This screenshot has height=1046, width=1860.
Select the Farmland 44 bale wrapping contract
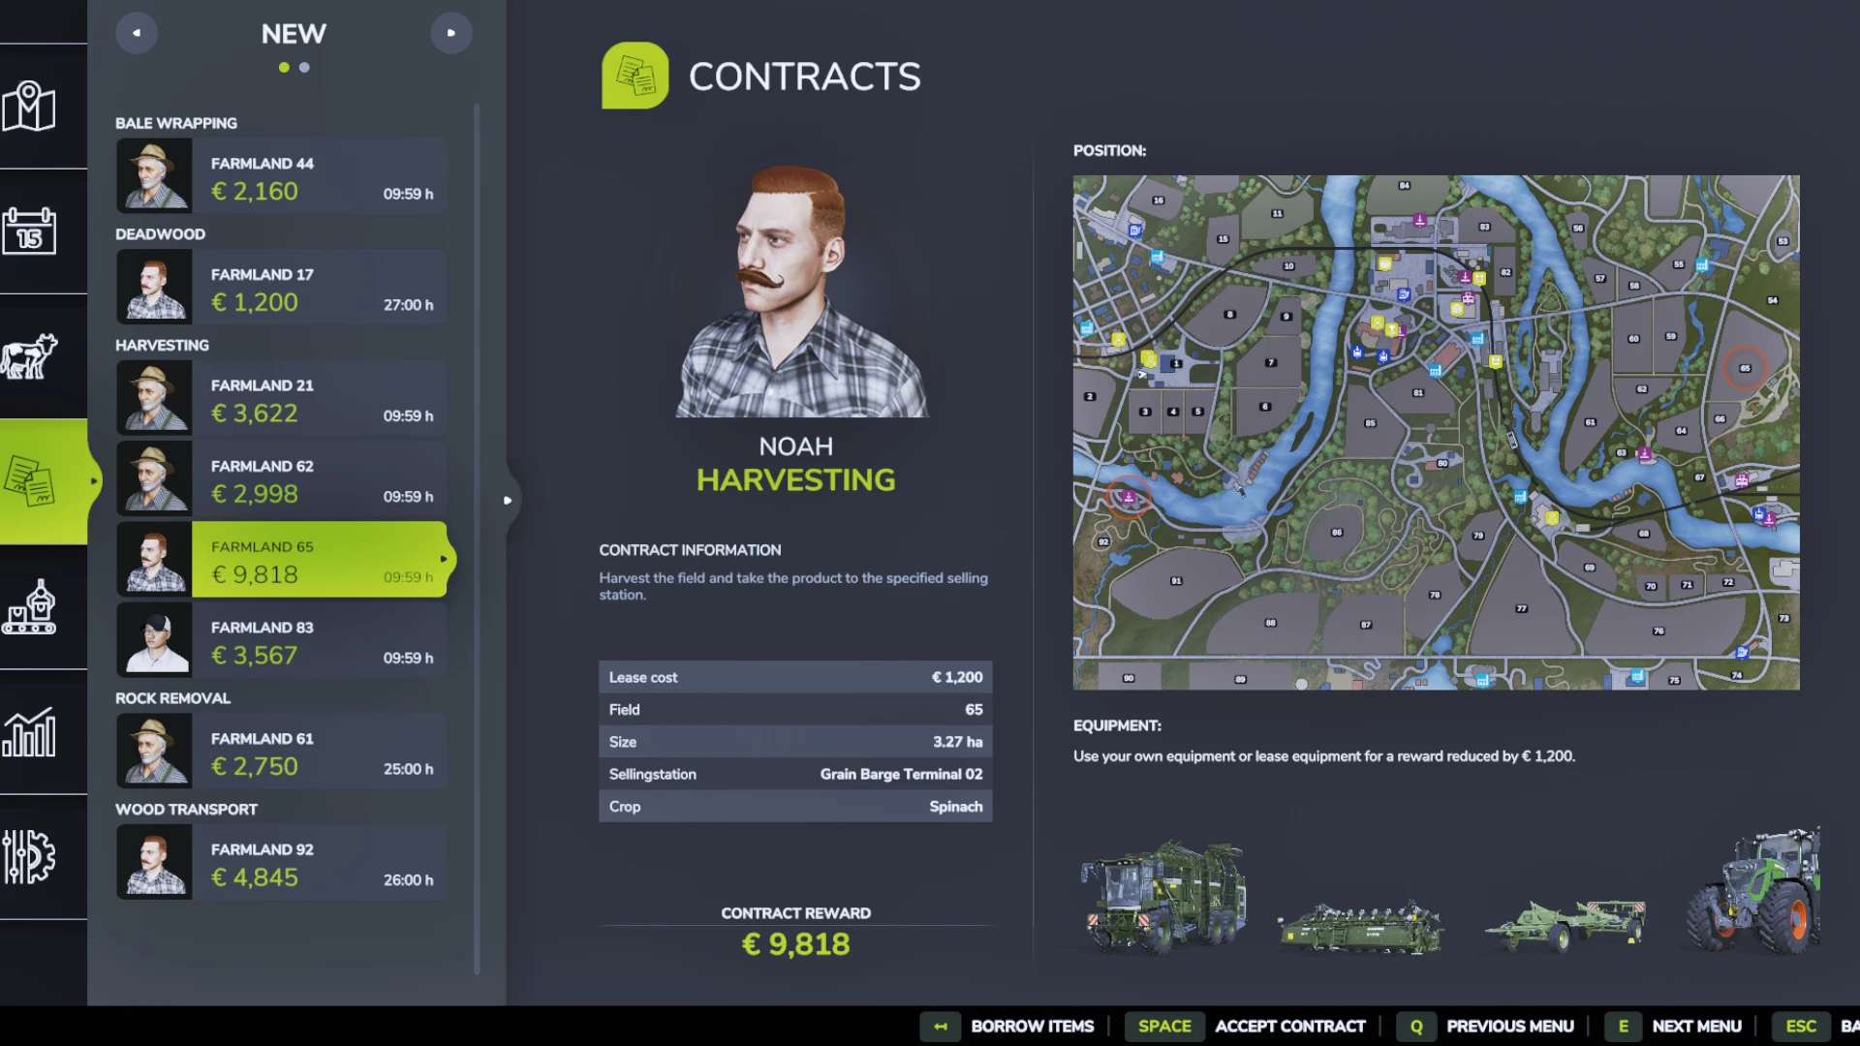tap(281, 176)
